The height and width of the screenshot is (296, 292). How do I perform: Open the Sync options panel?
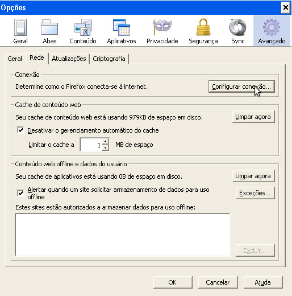tap(237, 31)
